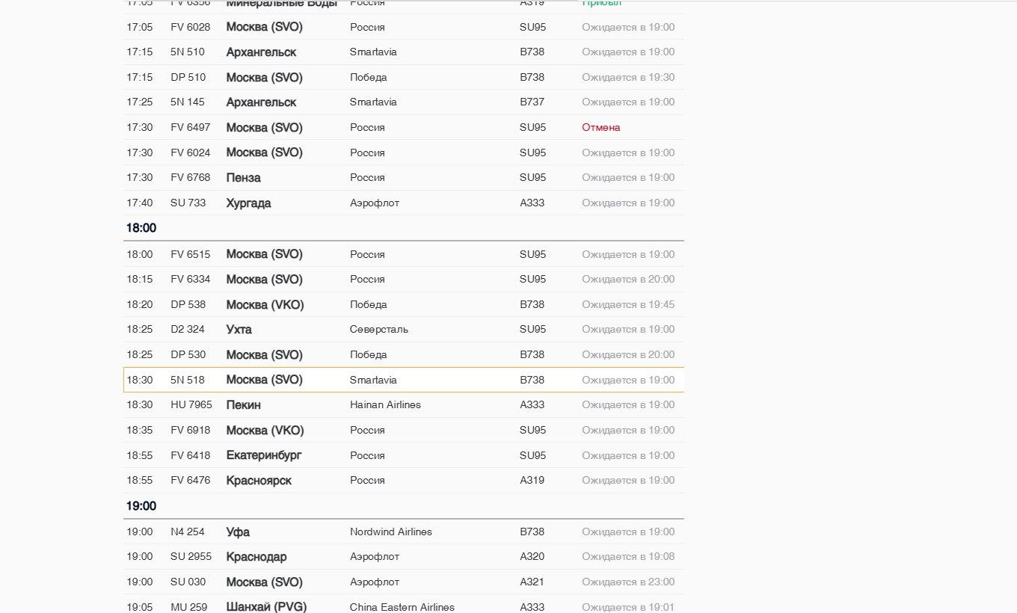Click the Пекин destination link
The width and height of the screenshot is (1017, 613).
(x=243, y=405)
